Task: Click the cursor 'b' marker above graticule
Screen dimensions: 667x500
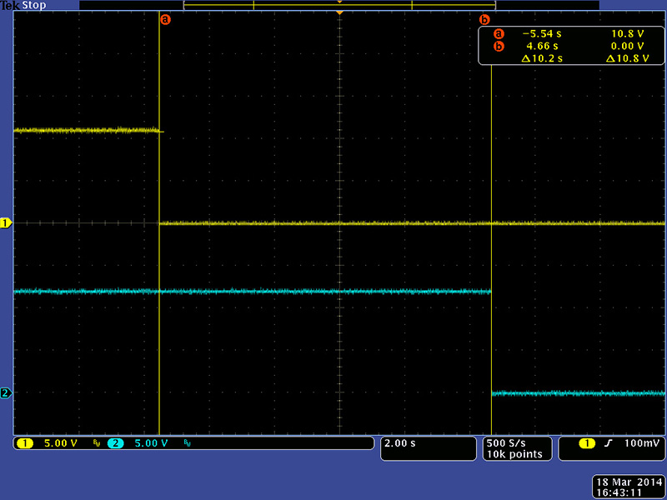Action: click(484, 19)
